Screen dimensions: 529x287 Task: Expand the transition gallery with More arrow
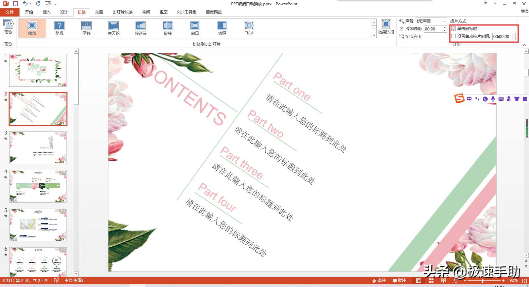tap(374, 35)
